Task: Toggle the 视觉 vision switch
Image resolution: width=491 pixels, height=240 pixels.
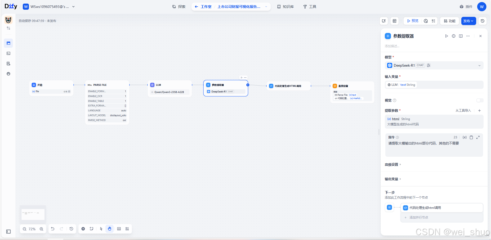Action: click(480, 100)
